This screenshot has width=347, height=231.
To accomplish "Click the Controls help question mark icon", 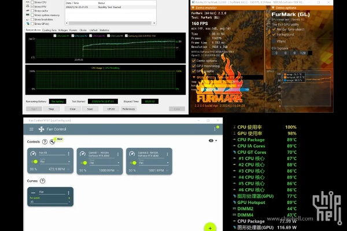I will (x=45, y=141).
